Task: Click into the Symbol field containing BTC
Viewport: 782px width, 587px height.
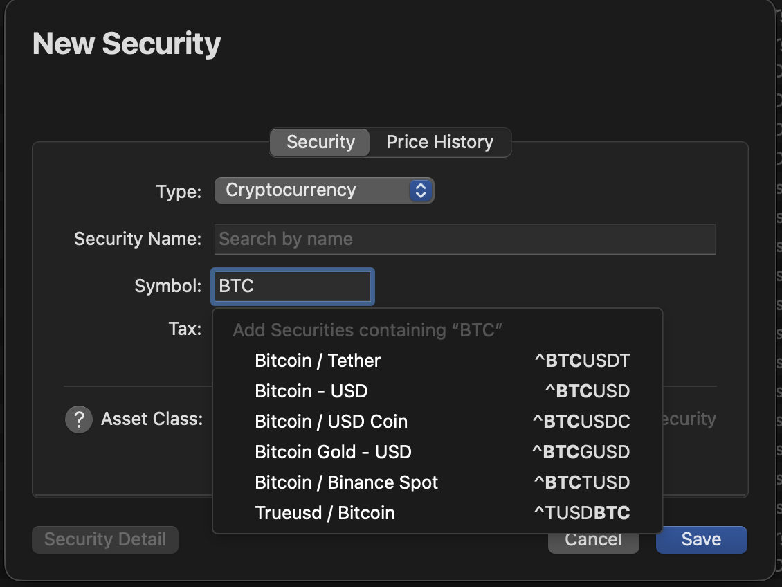Action: coord(293,287)
